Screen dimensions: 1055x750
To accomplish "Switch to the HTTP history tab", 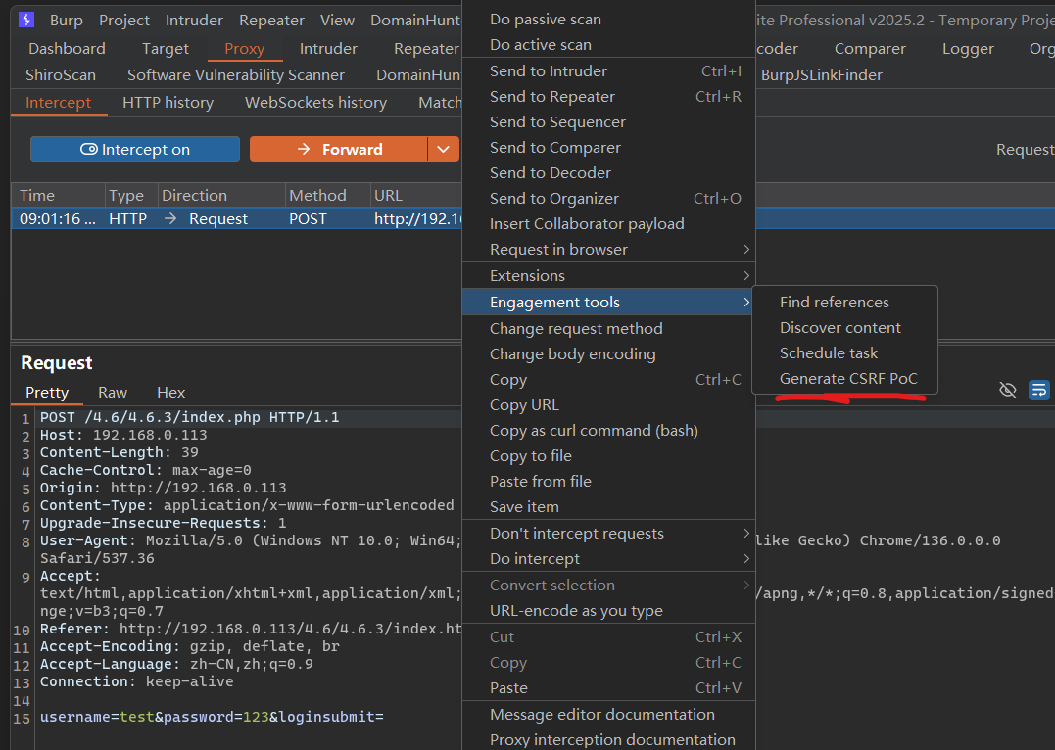I will [168, 103].
